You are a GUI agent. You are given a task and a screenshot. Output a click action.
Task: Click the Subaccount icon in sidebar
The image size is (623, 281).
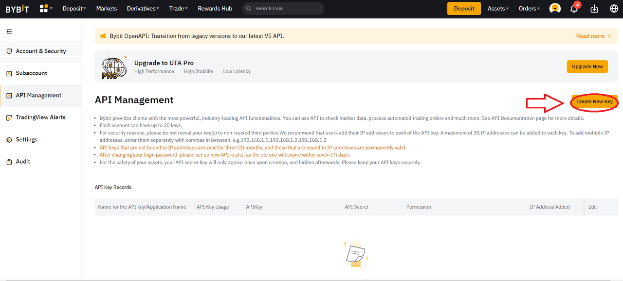pos(9,73)
